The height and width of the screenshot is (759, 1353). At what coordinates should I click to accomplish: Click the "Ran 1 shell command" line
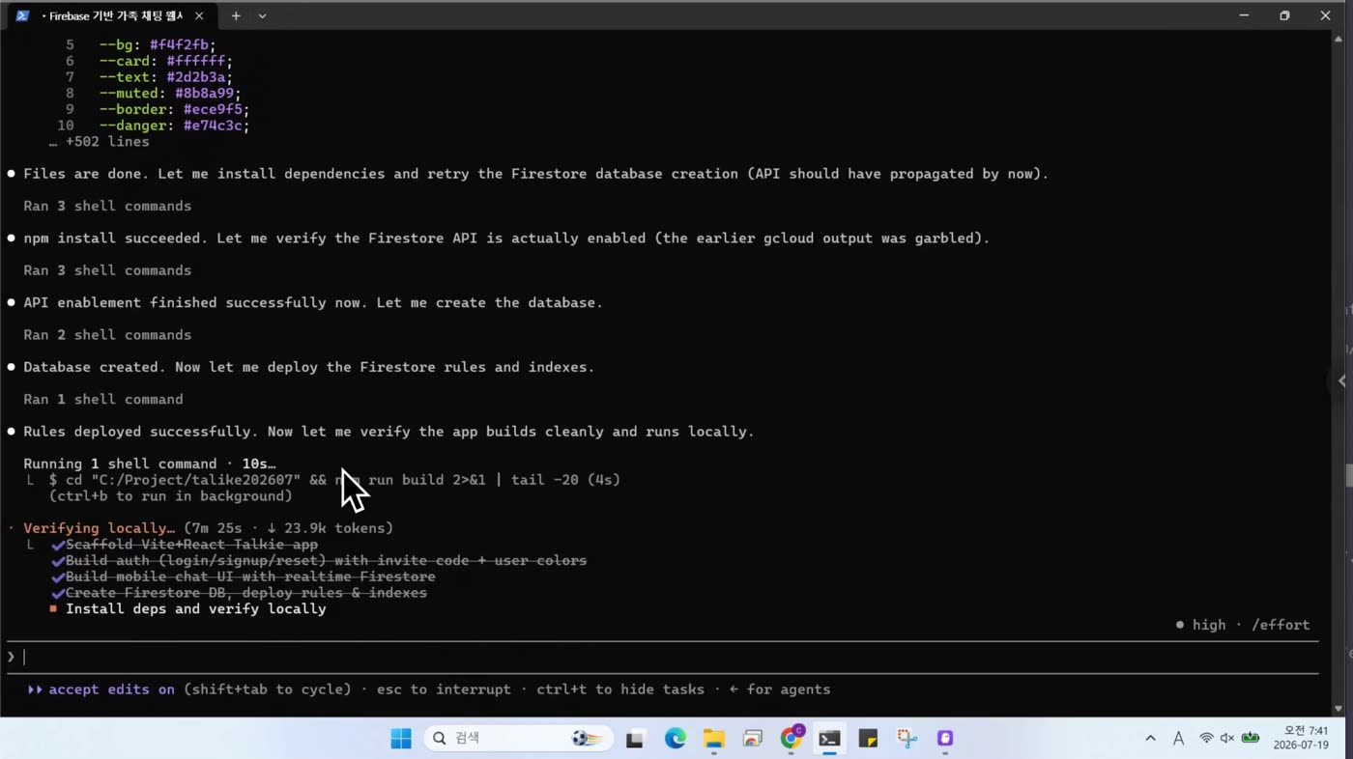[x=103, y=399]
